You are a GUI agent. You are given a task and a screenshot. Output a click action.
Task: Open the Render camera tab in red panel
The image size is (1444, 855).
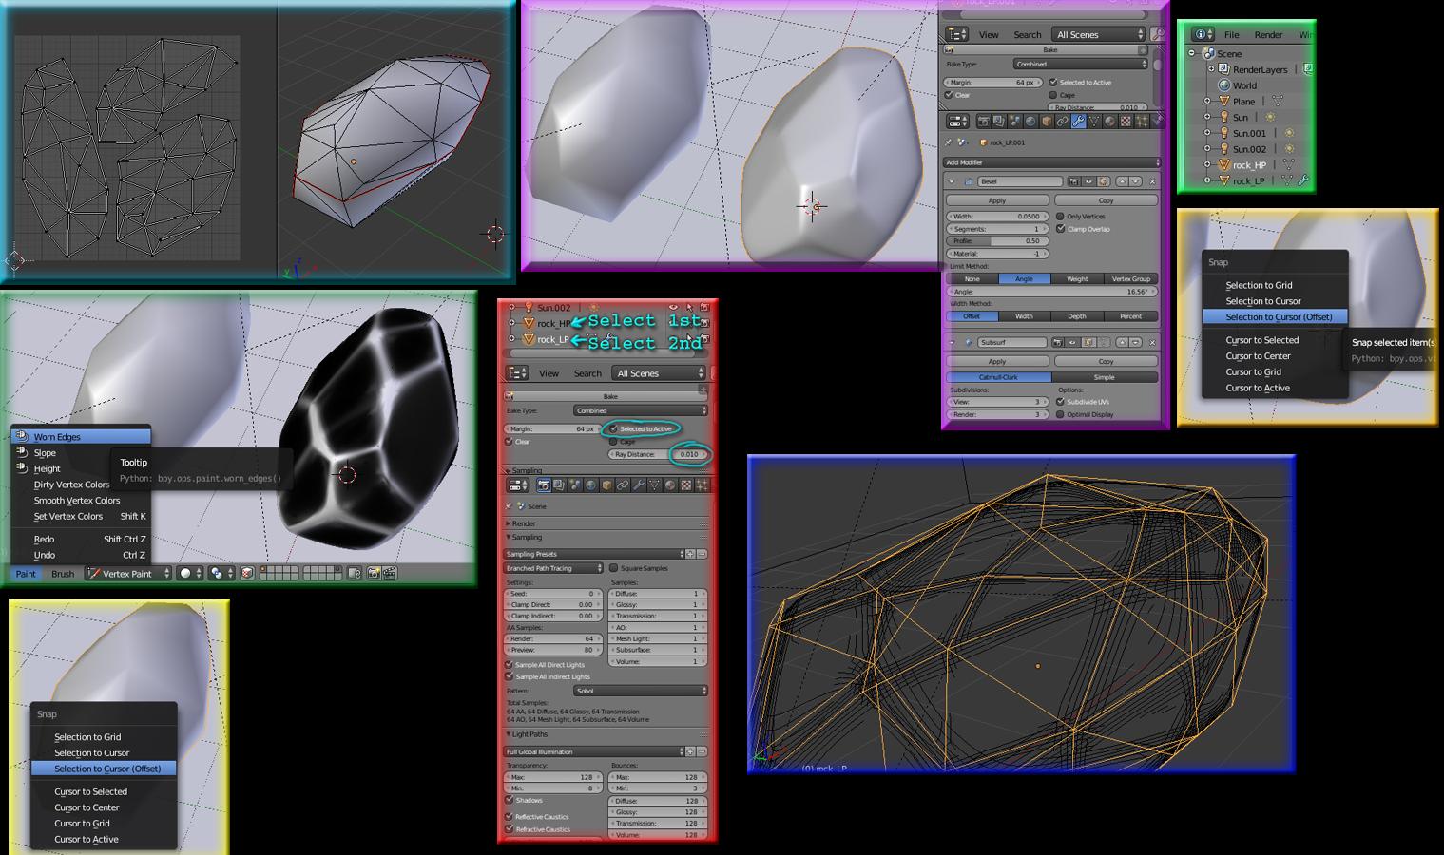coord(544,484)
